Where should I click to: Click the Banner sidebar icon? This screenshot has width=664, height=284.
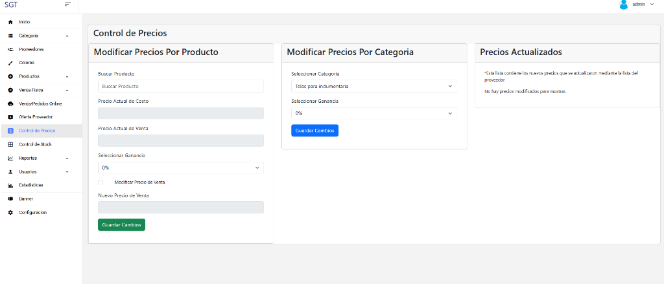point(10,199)
